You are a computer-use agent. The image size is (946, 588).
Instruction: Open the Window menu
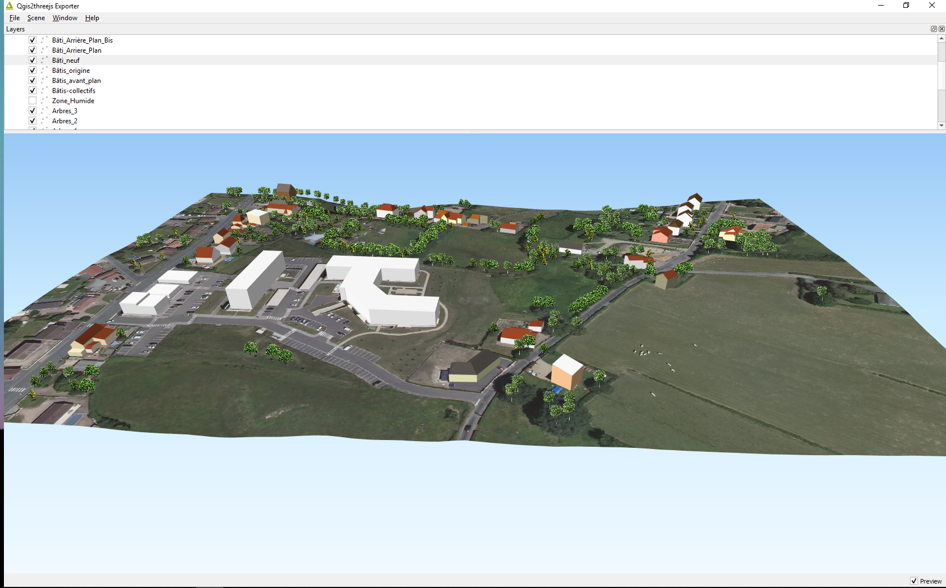(65, 18)
